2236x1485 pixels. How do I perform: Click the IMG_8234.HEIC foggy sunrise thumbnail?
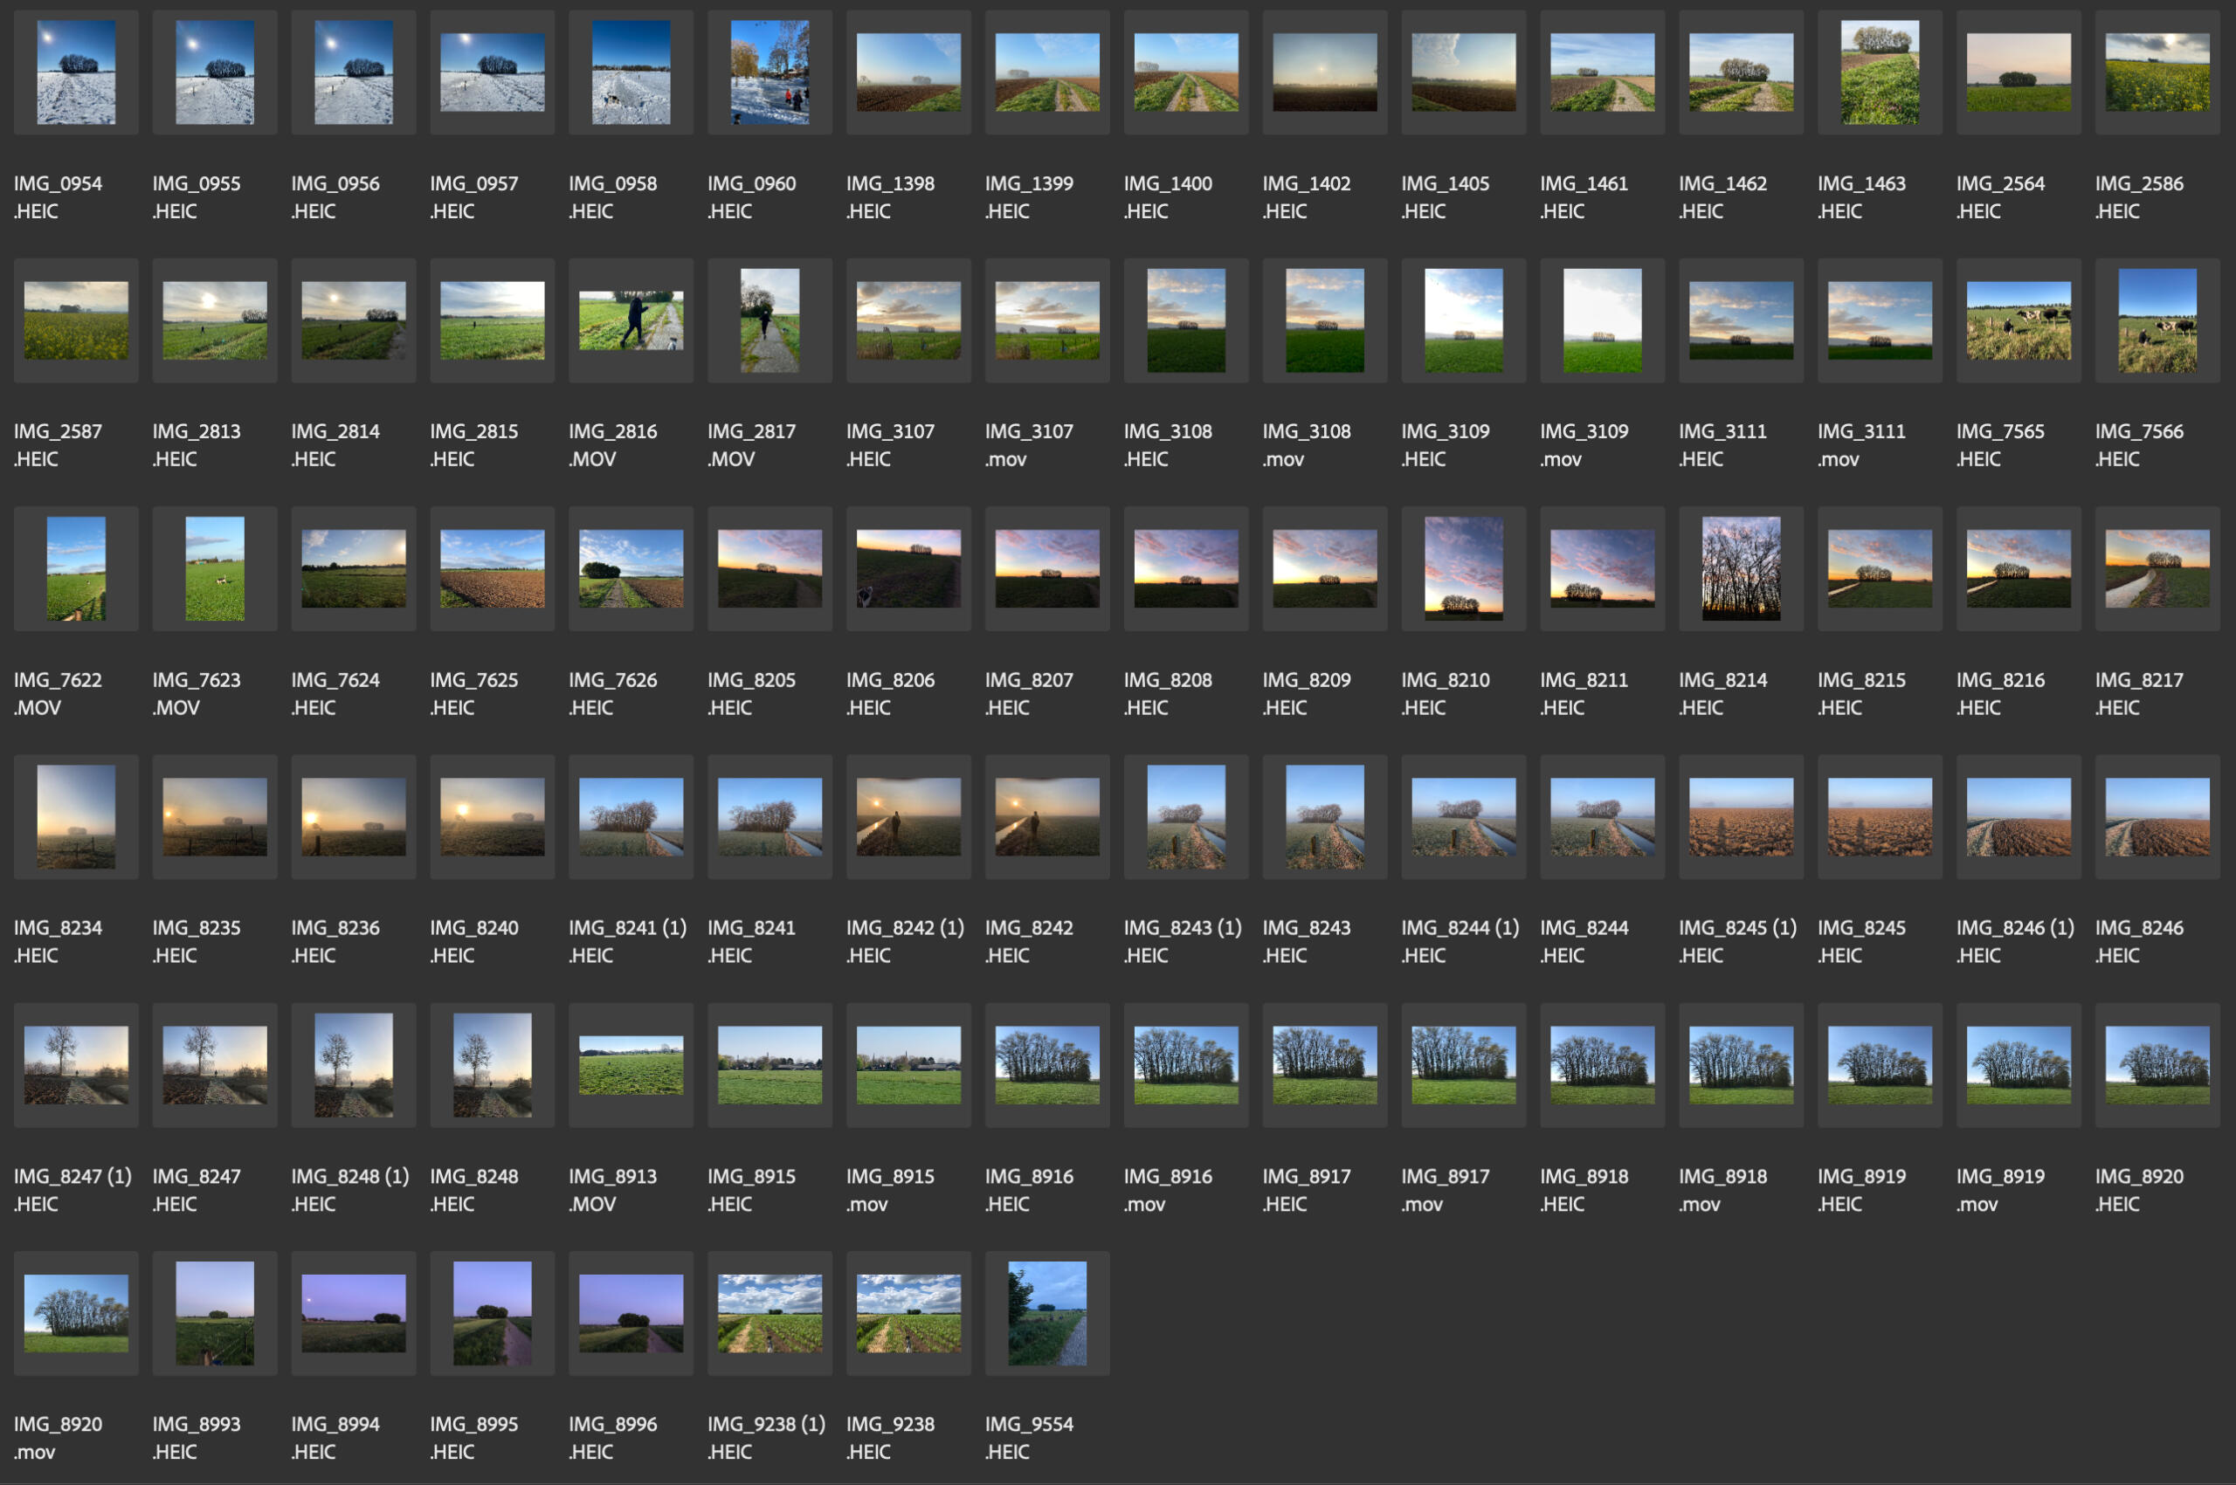click(x=76, y=816)
